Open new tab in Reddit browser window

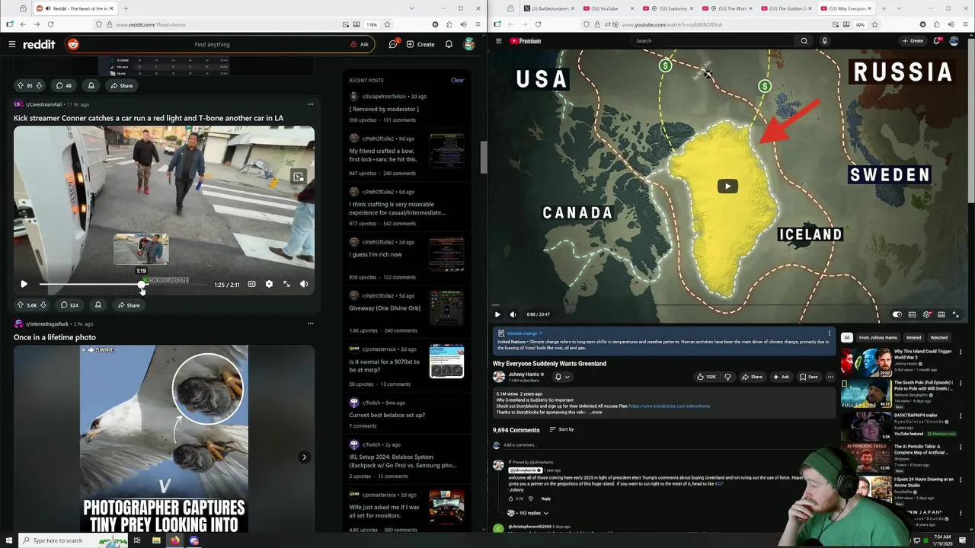[126, 8]
